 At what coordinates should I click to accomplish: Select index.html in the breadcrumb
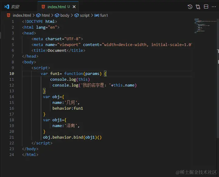click(x=22, y=15)
